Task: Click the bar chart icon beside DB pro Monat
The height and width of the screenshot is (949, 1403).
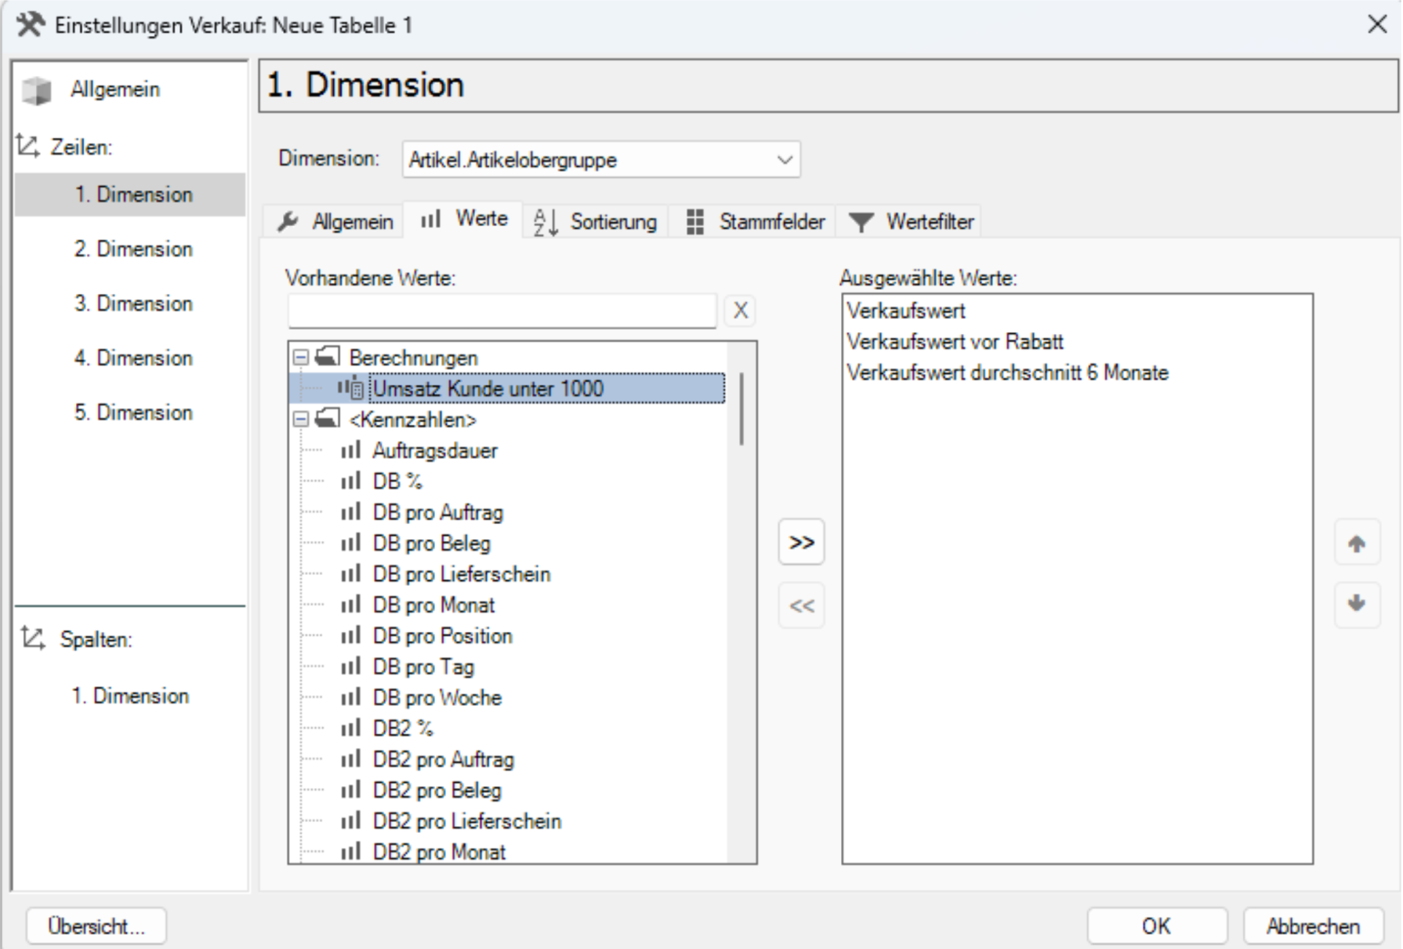Action: click(351, 605)
